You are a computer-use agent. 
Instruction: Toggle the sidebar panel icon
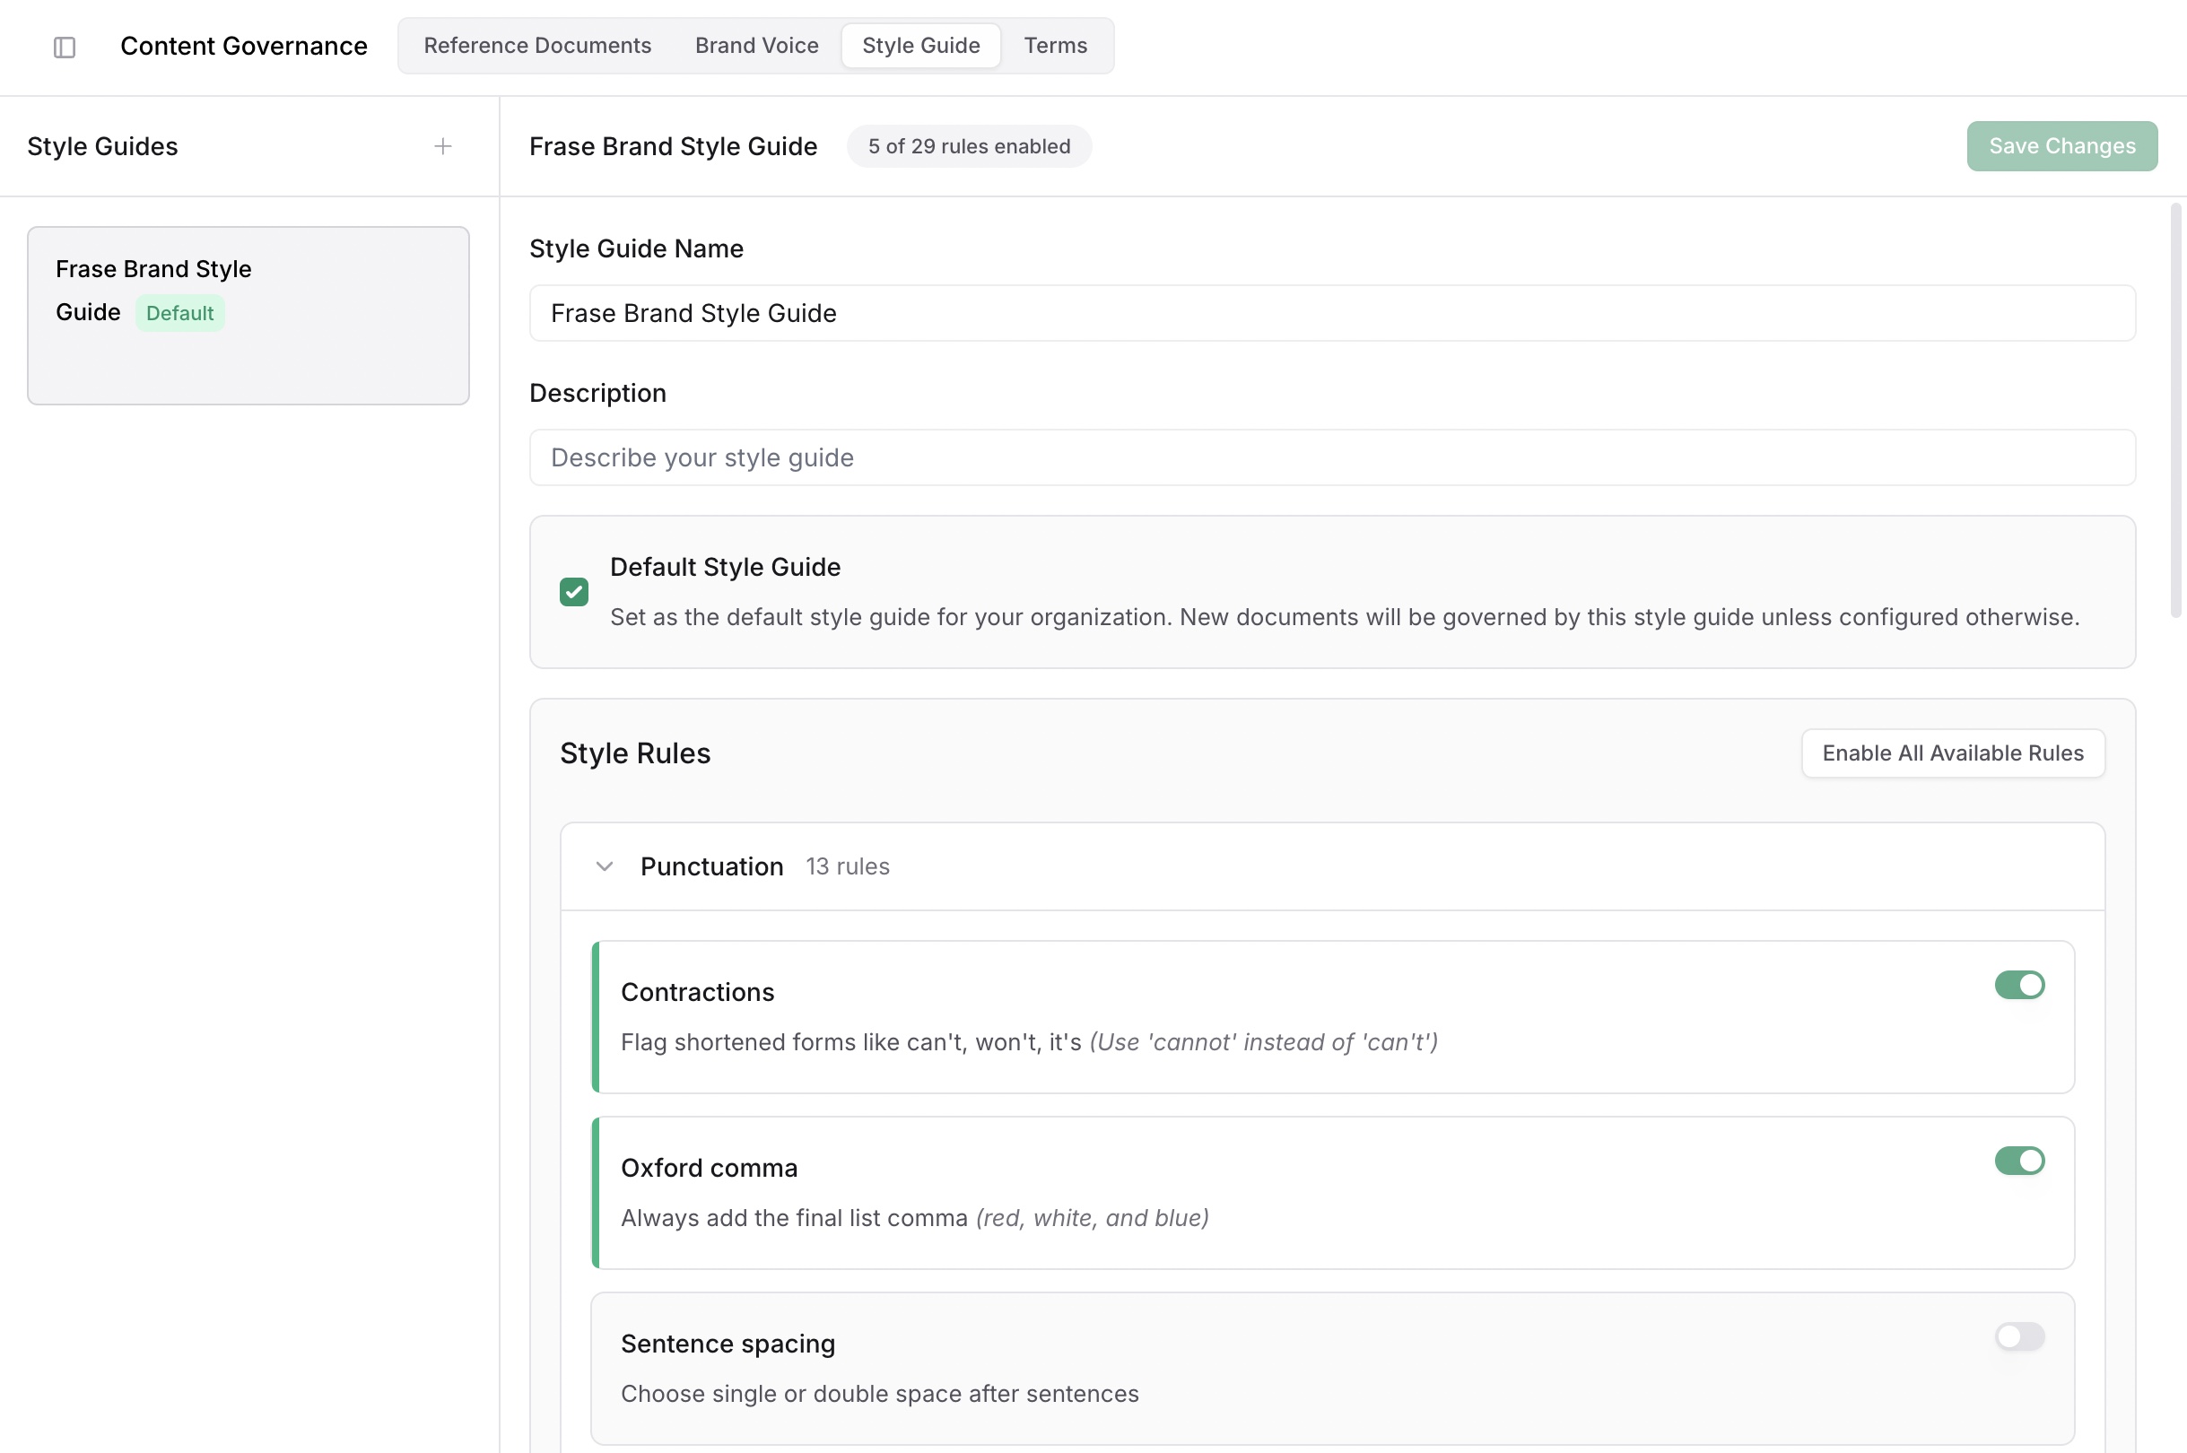(64, 47)
